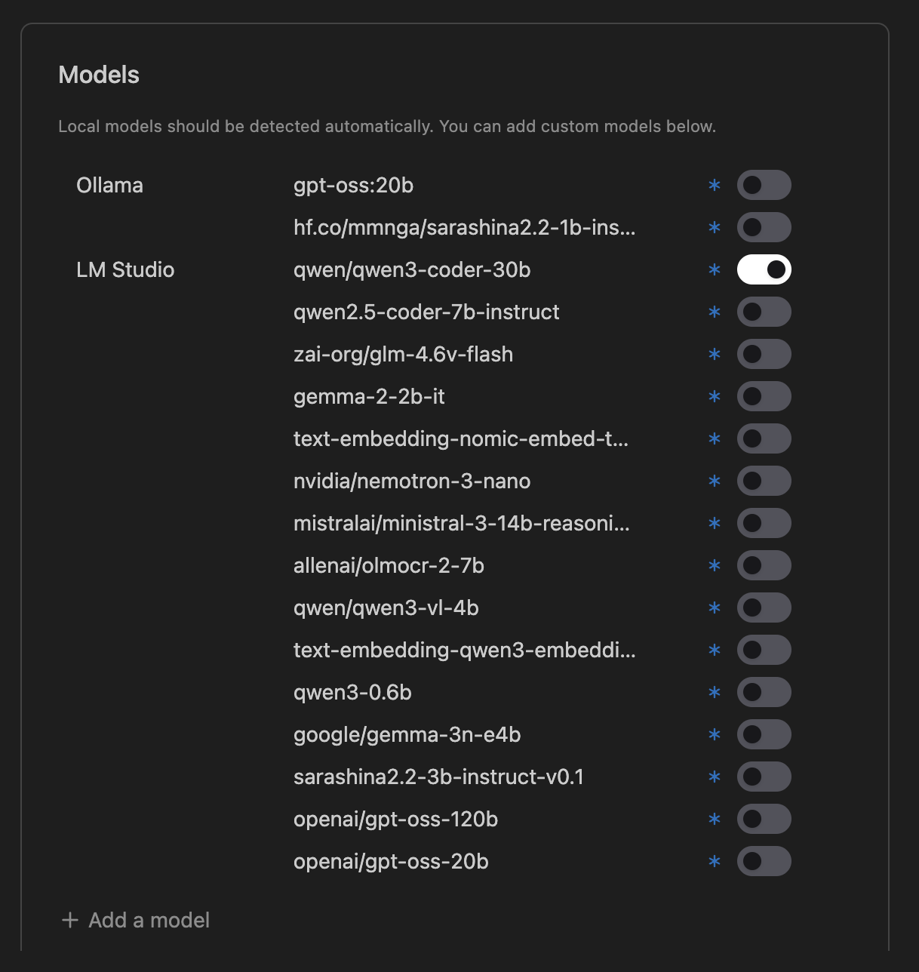Select the asterisk beside zai-org/glm-4.6v-flash
Screen dimensions: 919x972
[x=714, y=354]
